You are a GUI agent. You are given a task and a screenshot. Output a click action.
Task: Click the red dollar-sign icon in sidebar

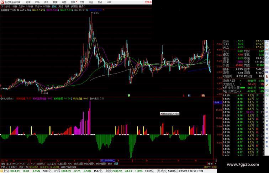267,77
